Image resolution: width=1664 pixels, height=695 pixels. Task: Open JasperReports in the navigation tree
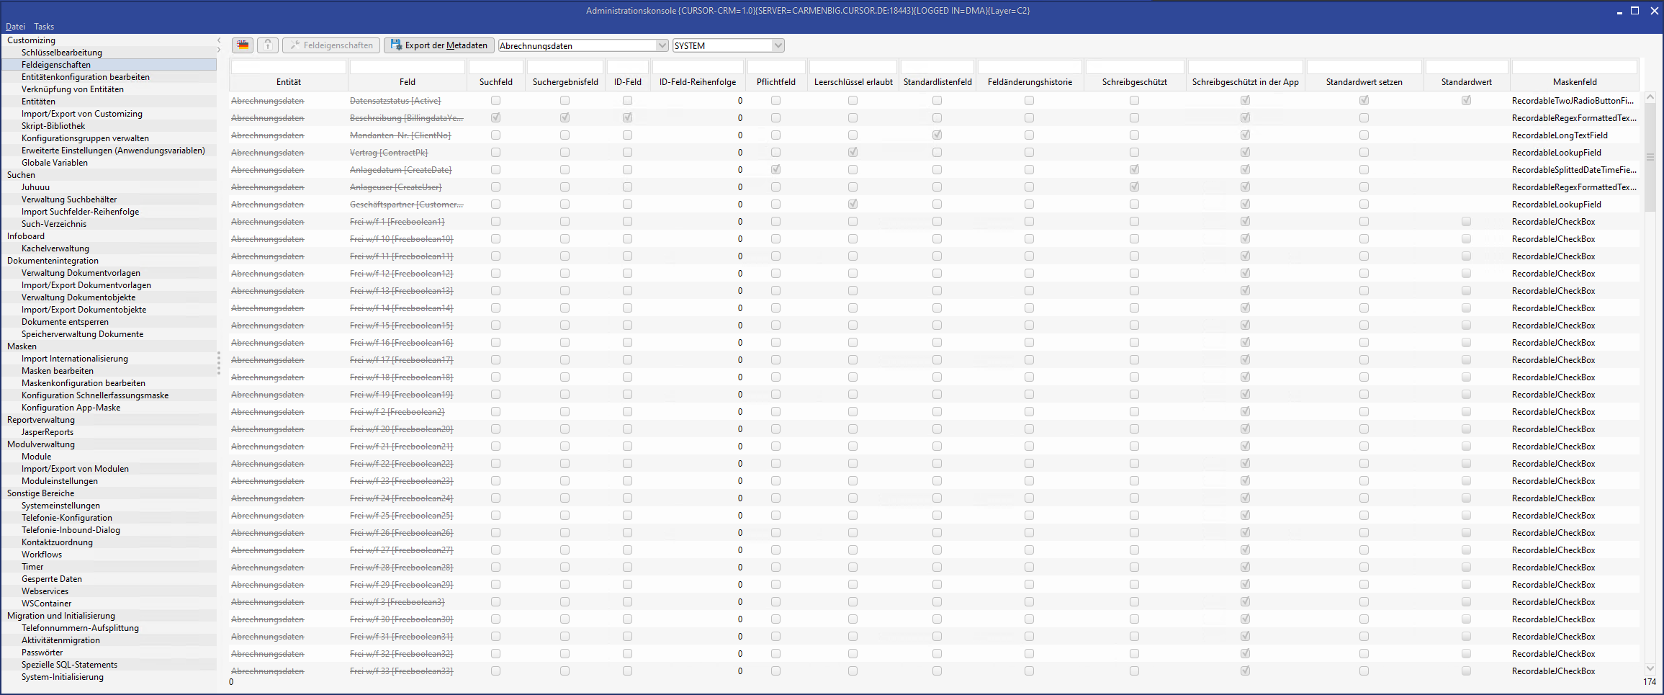(48, 432)
